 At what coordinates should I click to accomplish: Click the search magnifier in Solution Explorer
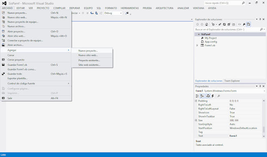coord(262,30)
